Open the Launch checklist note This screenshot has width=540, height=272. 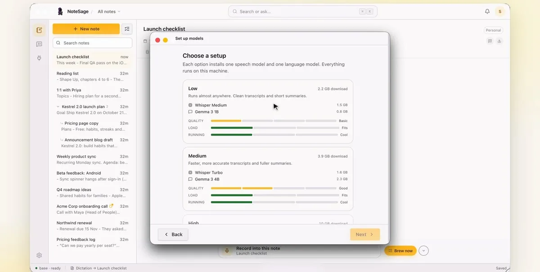pos(92,60)
